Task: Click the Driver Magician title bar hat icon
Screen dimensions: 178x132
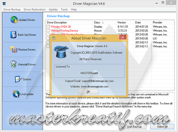Action: pyautogui.click(x=4, y=3)
